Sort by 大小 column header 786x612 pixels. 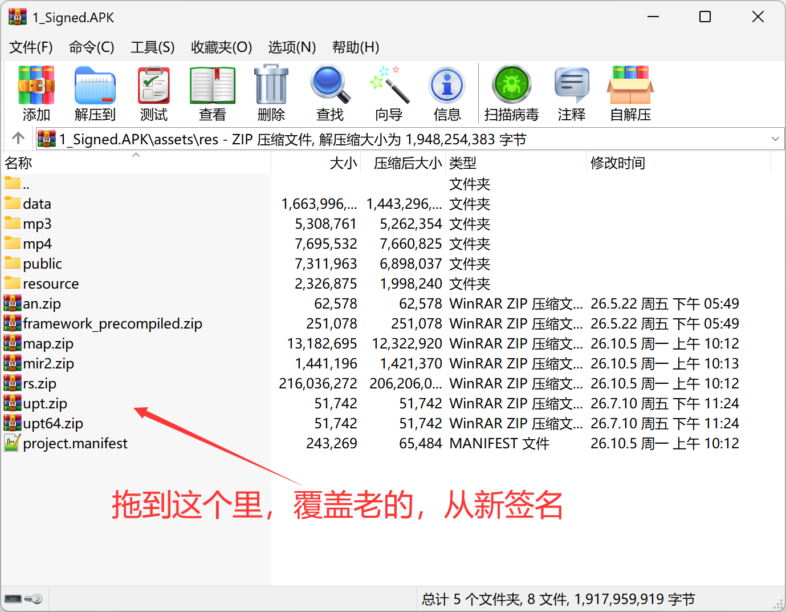[316, 163]
